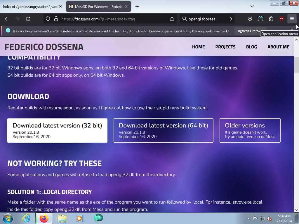Dismiss the Firefox notification bar

[x=292, y=30]
